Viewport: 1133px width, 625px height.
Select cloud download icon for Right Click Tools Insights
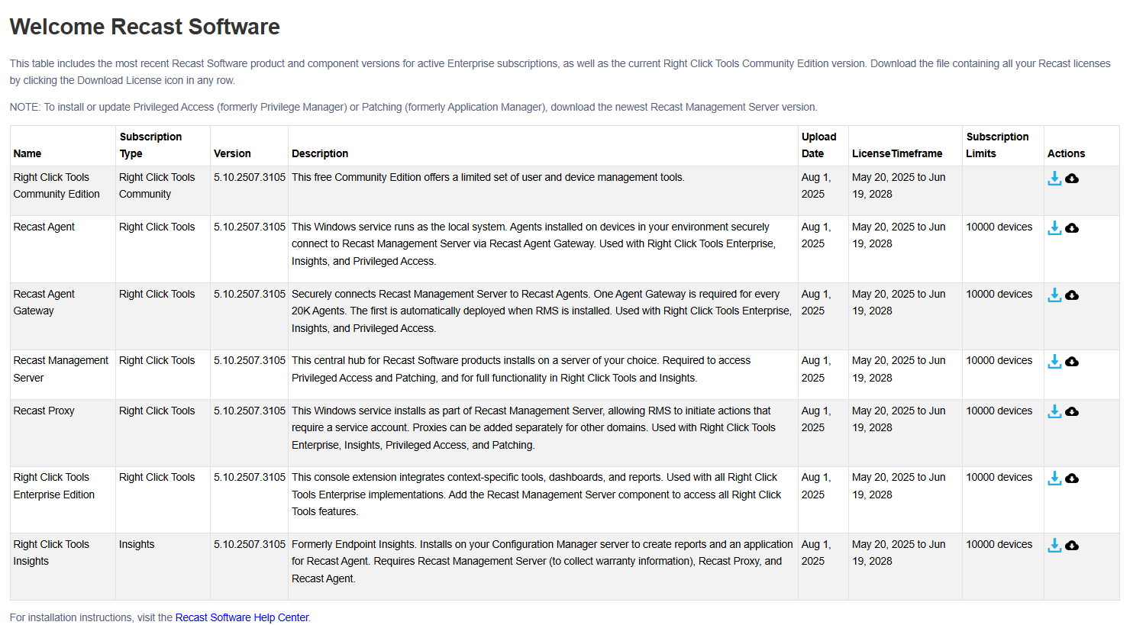tap(1072, 546)
